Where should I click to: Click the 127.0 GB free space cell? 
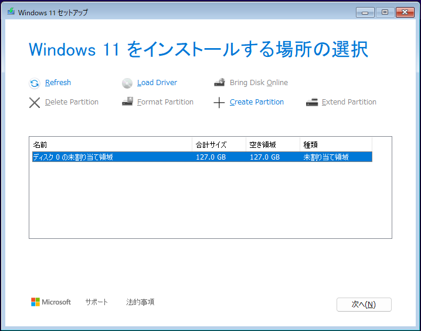tap(264, 157)
